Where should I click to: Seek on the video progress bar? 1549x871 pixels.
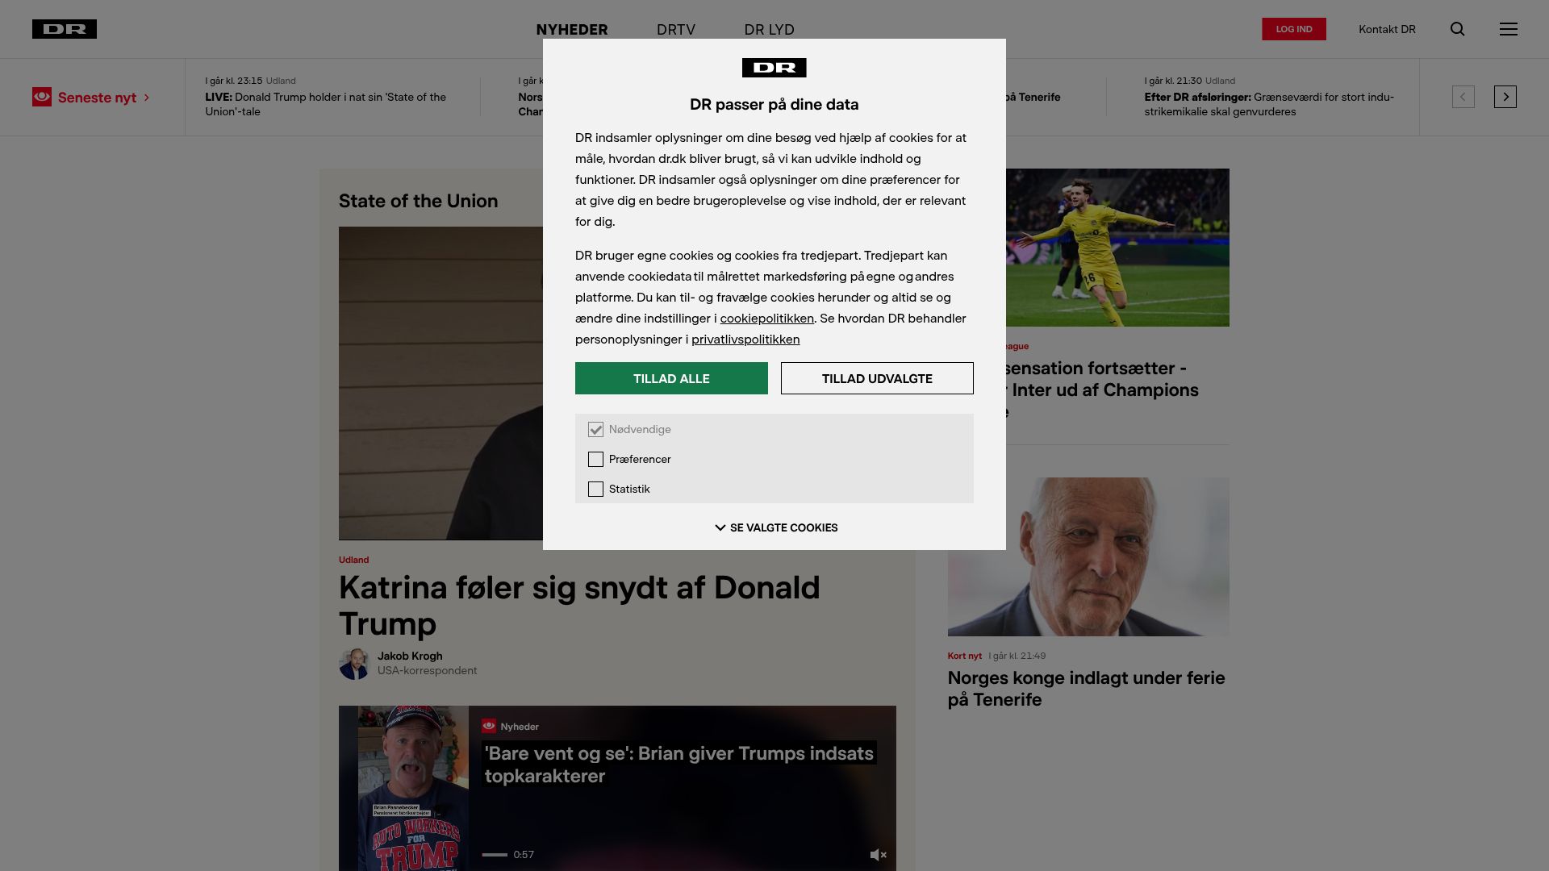point(495,855)
